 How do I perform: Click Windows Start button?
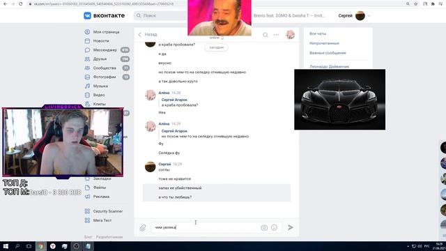click(x=6, y=246)
